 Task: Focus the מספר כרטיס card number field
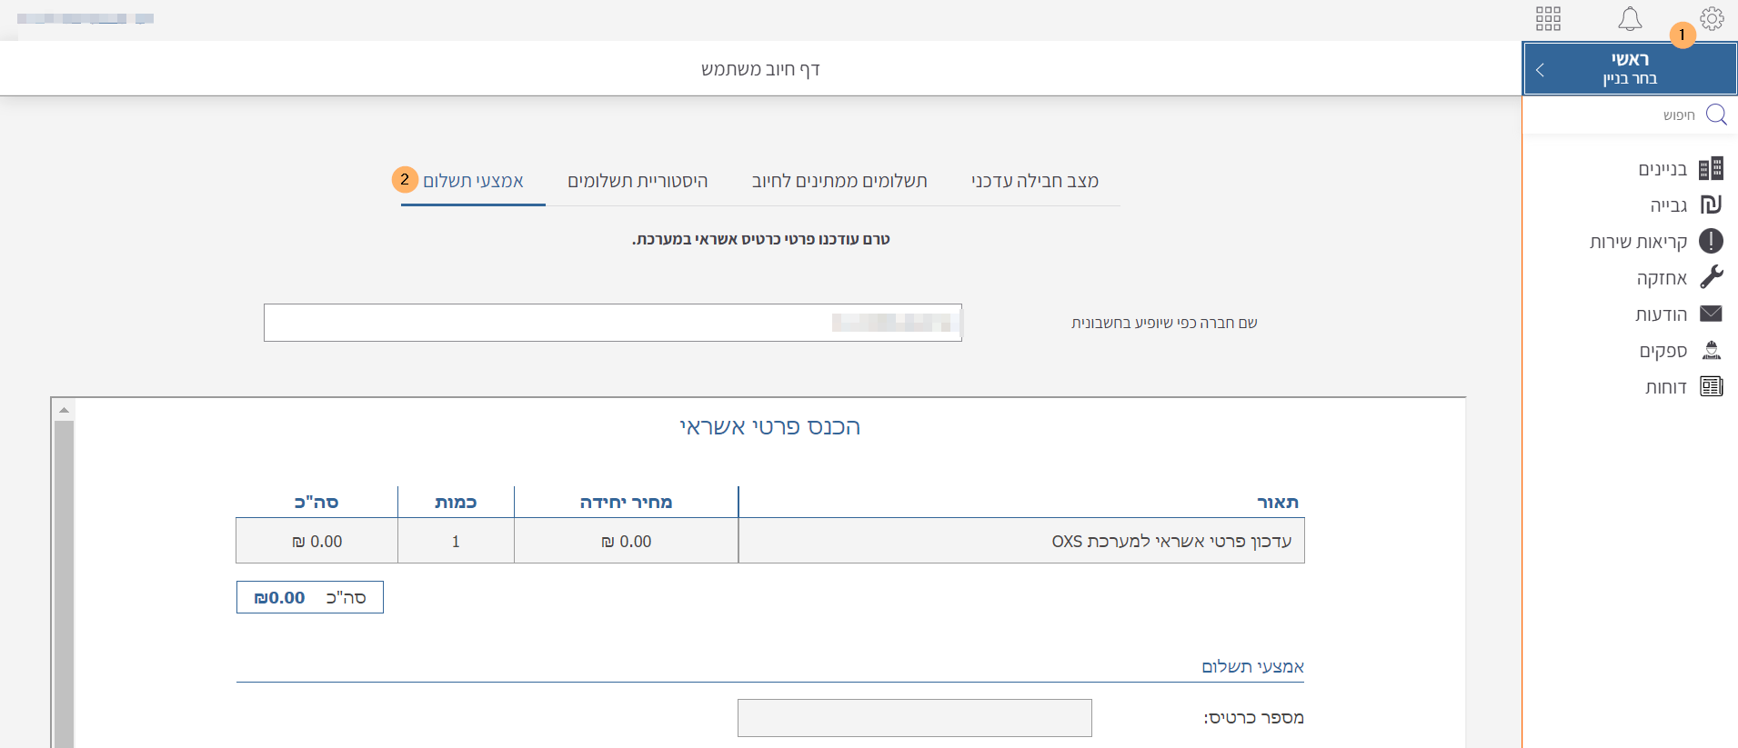[914, 718]
